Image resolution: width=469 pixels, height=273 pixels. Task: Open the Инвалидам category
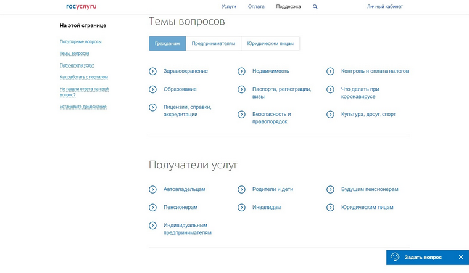click(x=267, y=207)
